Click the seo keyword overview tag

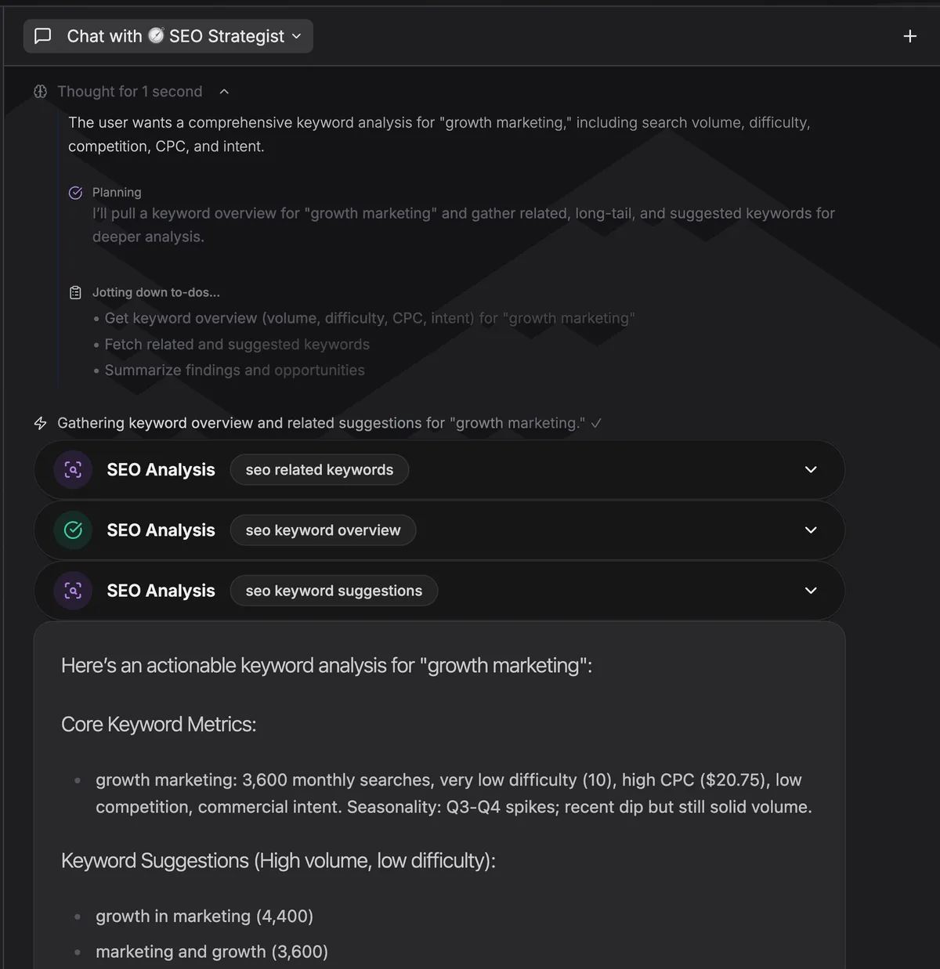(323, 530)
